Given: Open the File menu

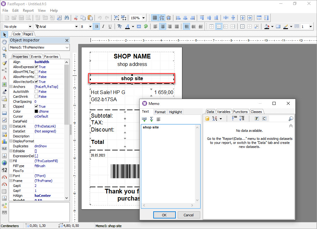Looking at the screenshot, I should (x=5, y=11).
